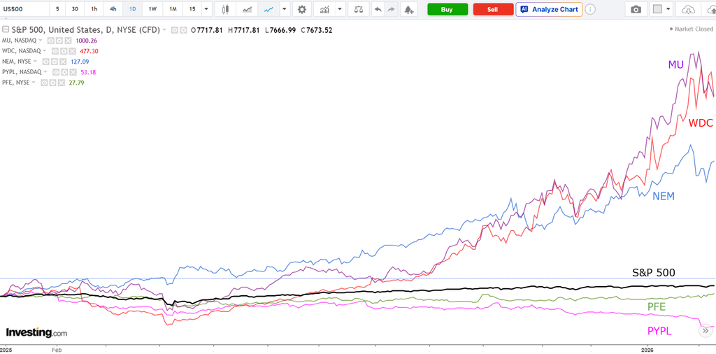Click the Market Closed status text

click(x=693, y=29)
